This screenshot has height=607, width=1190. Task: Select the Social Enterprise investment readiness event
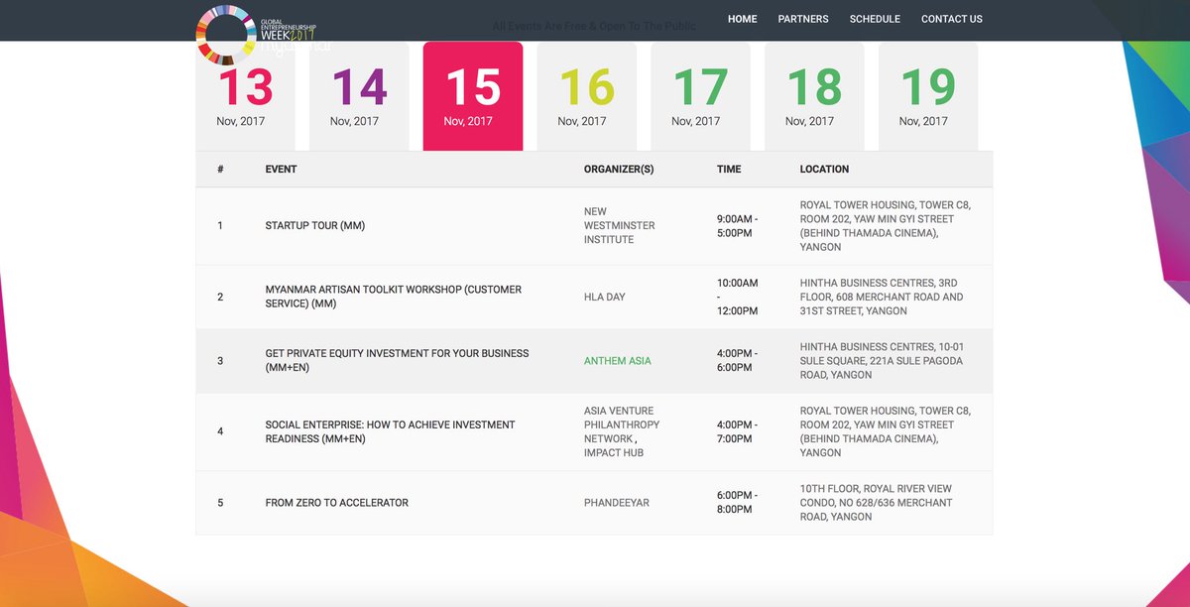pyautogui.click(x=391, y=431)
